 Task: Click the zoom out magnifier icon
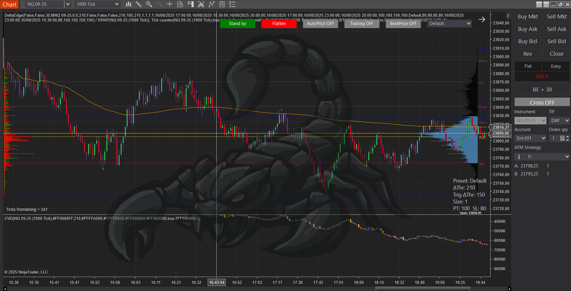coord(159,4)
